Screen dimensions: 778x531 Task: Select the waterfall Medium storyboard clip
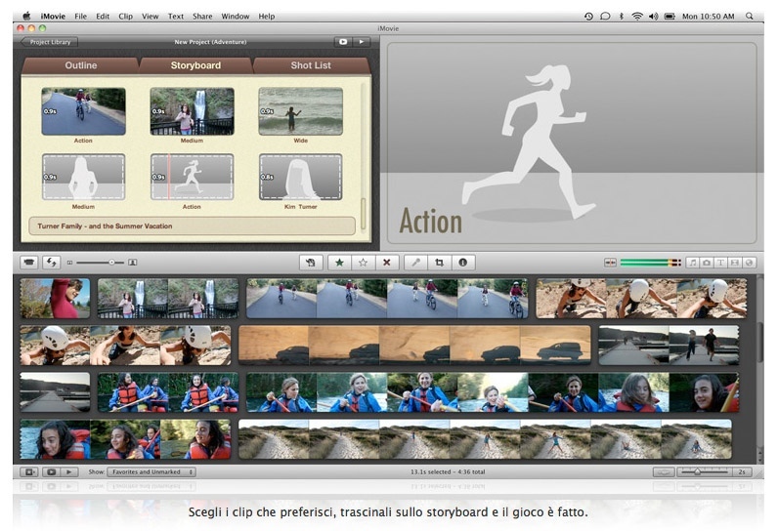192,111
